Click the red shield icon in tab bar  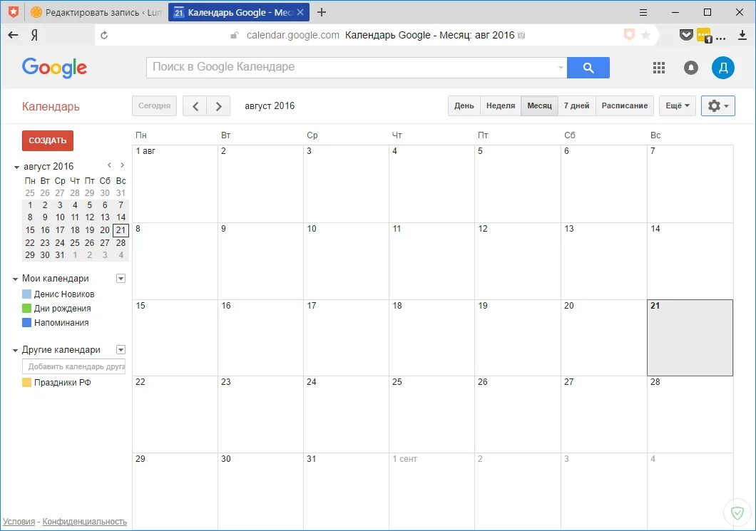13,12
